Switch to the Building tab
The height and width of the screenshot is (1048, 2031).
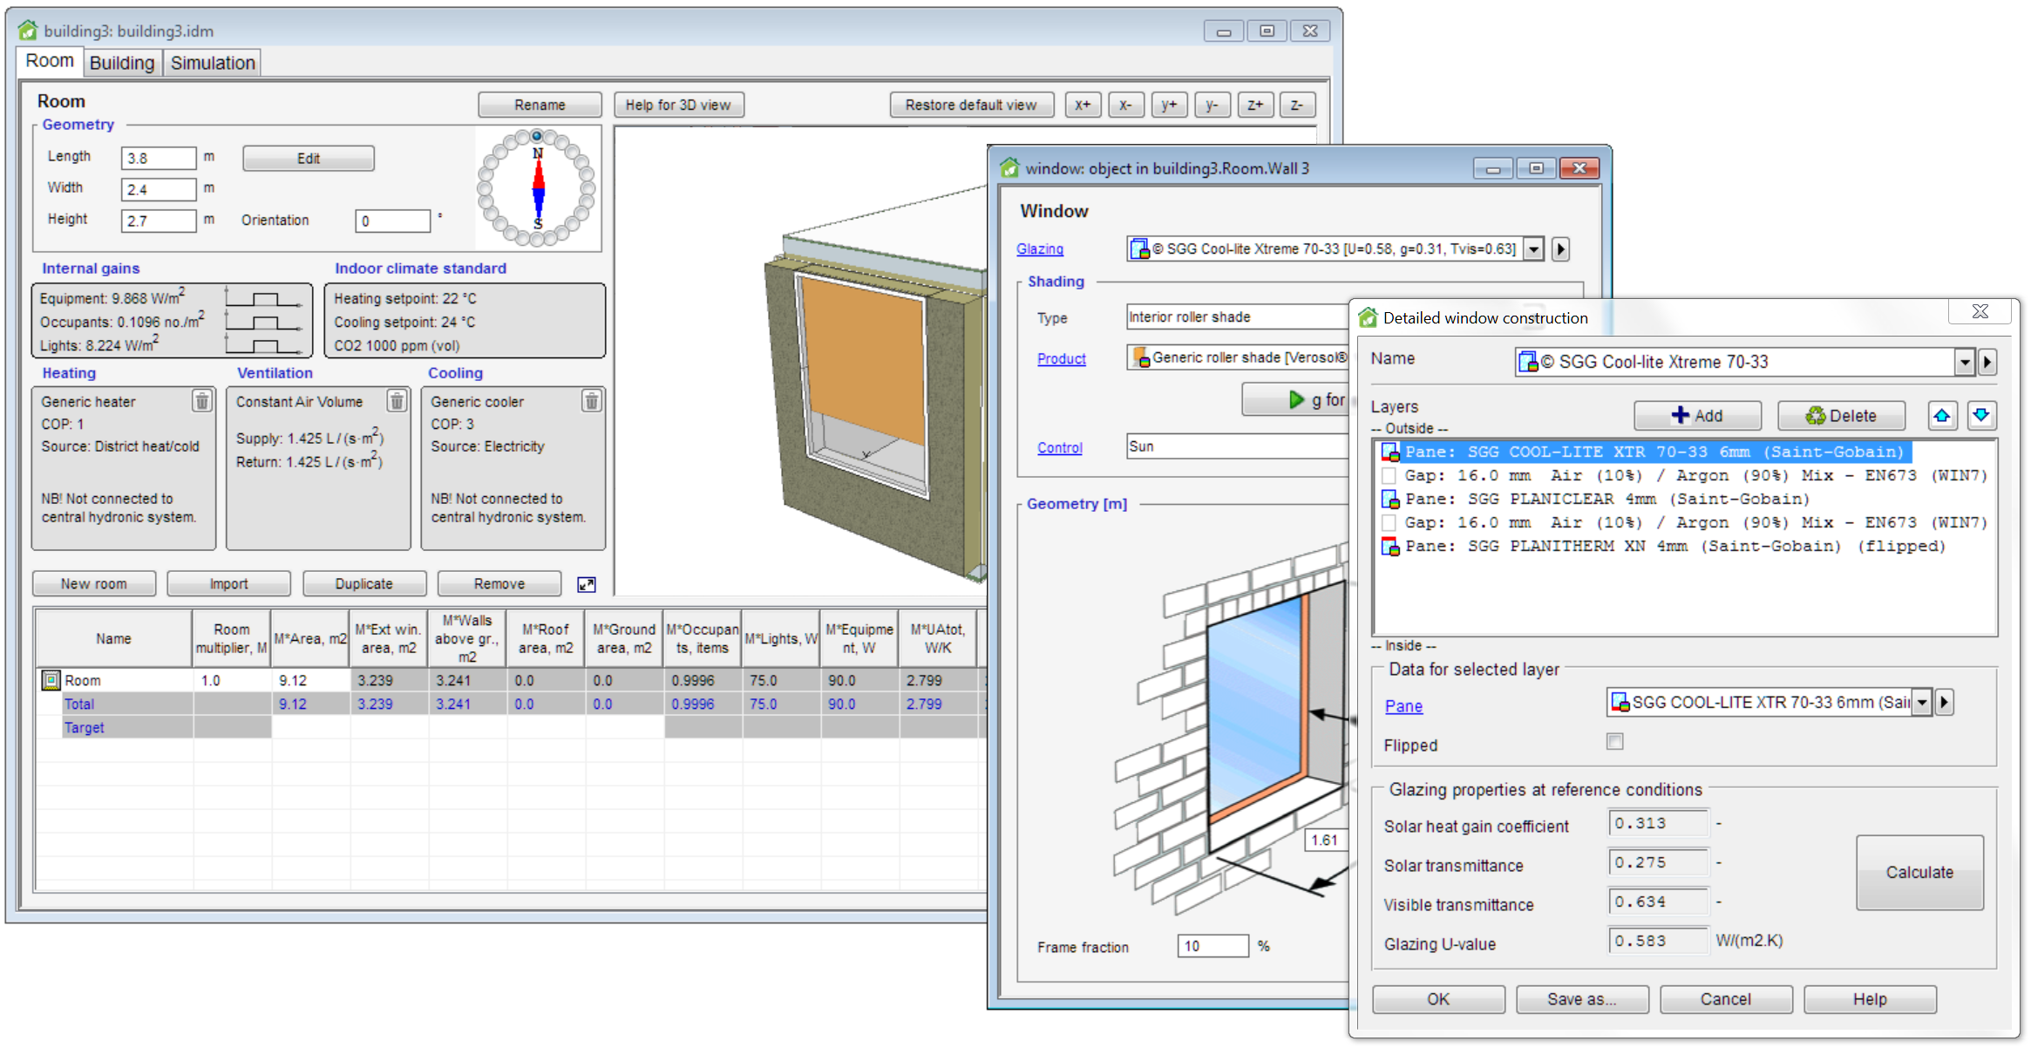pos(122,63)
